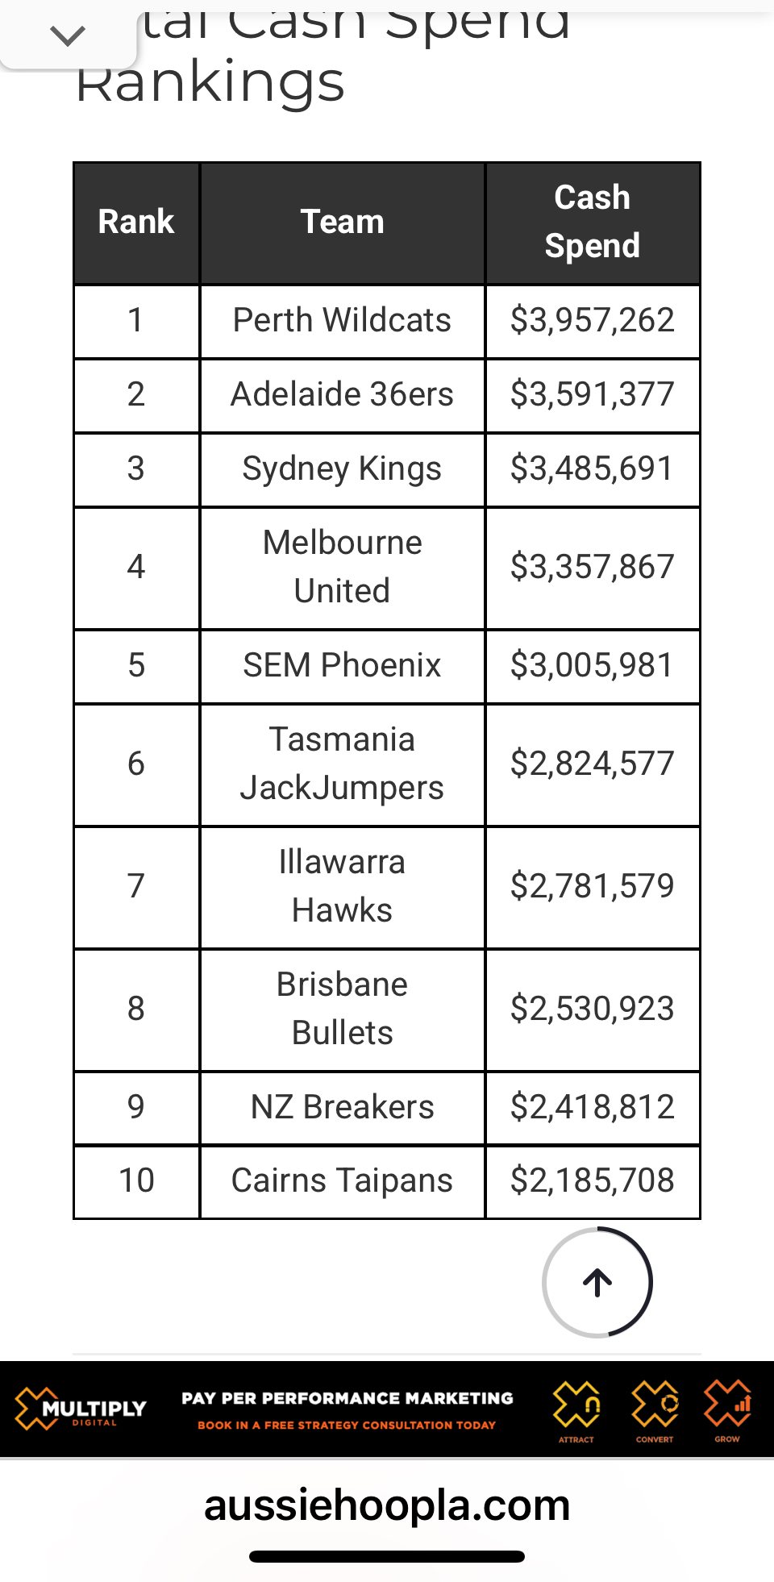Tap the Grow icon in the ad
Viewport: 774px width, 1582px height.
pos(727,1408)
